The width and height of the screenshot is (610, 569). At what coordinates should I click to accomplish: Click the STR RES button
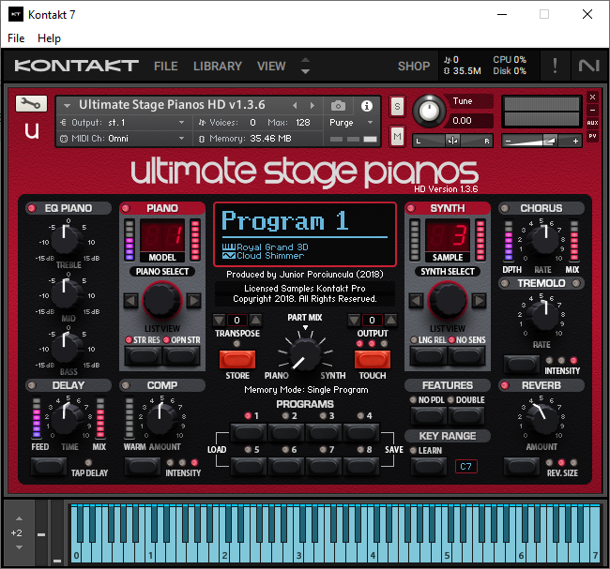coord(144,355)
